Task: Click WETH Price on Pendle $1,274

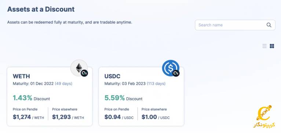Action: click(x=22, y=117)
